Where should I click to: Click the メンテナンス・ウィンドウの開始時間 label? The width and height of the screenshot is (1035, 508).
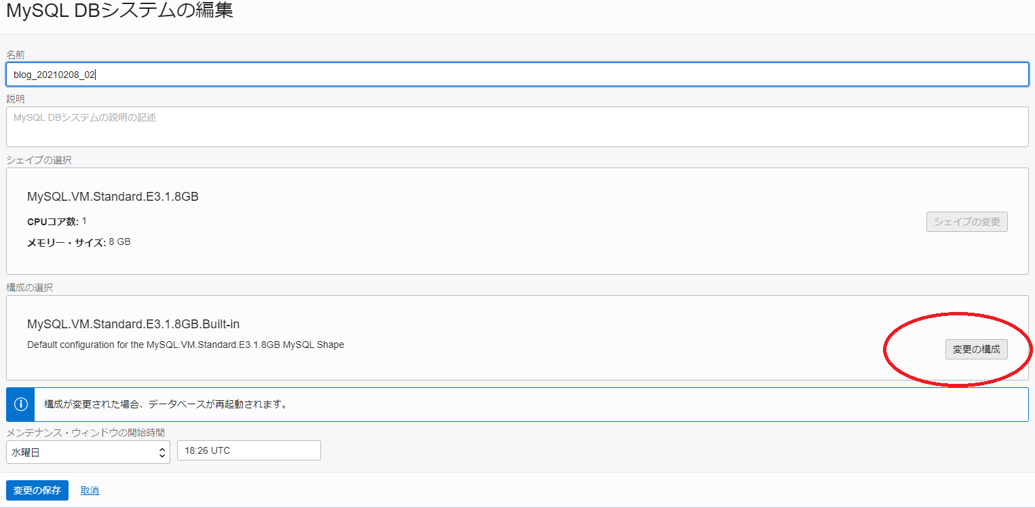[86, 432]
